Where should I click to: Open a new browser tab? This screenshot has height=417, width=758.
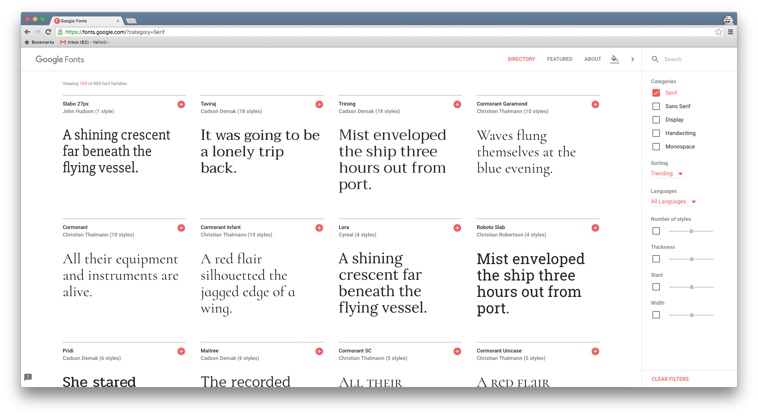(x=131, y=21)
